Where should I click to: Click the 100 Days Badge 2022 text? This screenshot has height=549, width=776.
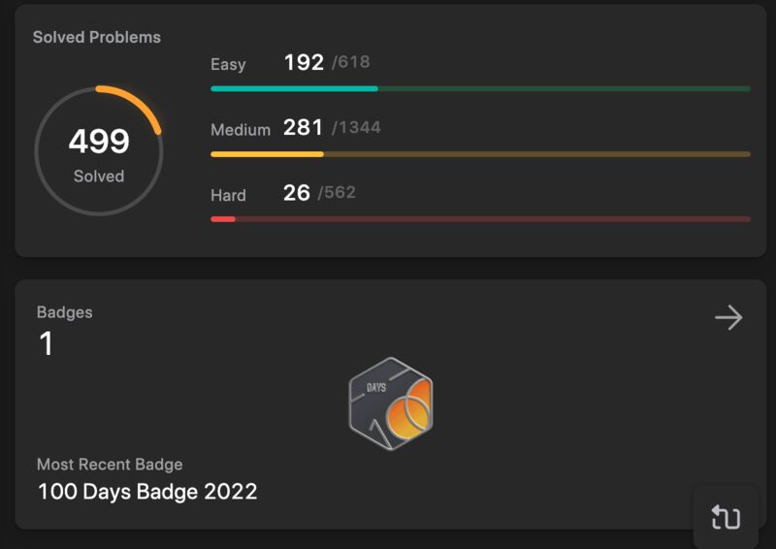point(147,492)
